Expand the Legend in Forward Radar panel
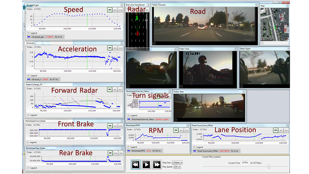309x174 pixels. click(x=28, y=115)
